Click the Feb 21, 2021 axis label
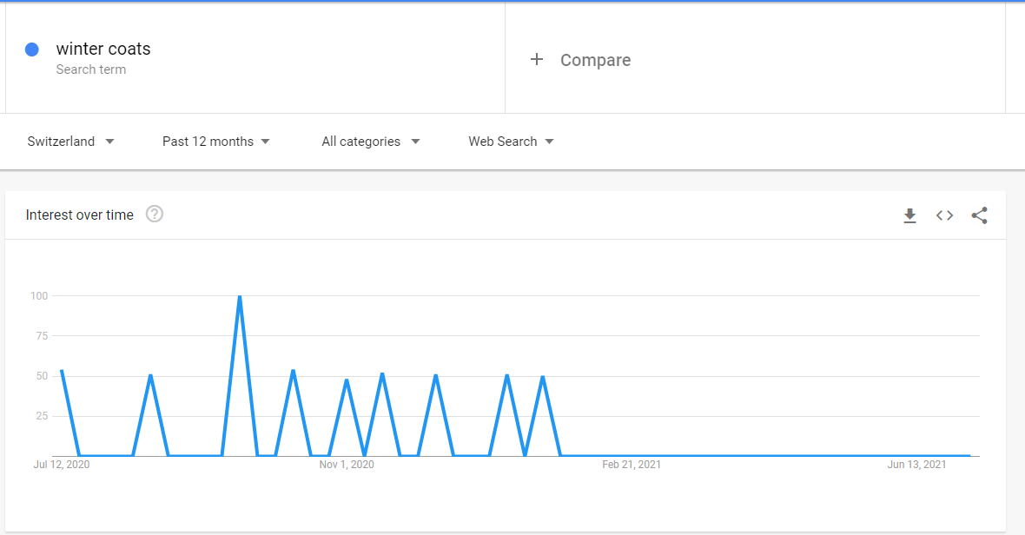1025x535 pixels. click(x=632, y=465)
